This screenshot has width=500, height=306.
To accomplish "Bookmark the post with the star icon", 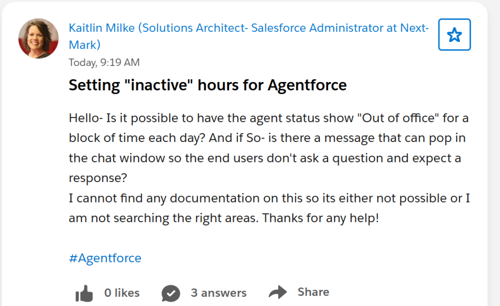I will coord(454,35).
